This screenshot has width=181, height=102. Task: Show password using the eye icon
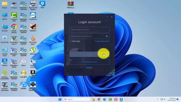[x=107, y=36]
